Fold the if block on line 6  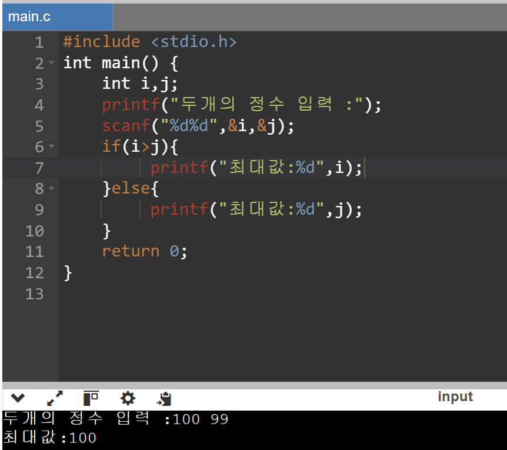tap(51, 146)
